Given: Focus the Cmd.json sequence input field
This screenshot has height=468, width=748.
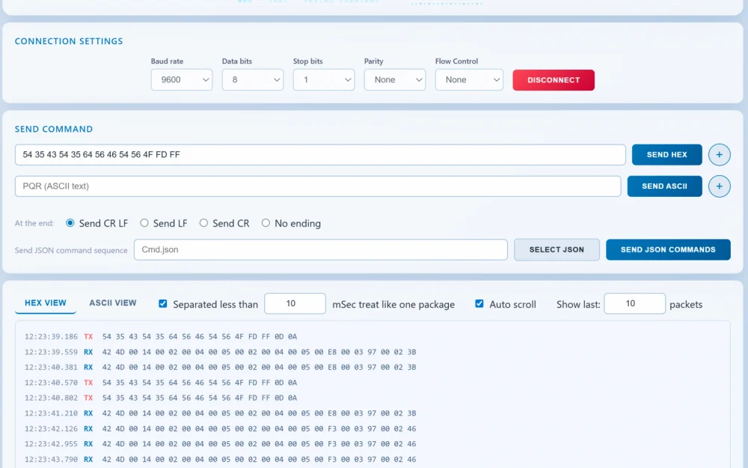Looking at the screenshot, I should [x=321, y=250].
